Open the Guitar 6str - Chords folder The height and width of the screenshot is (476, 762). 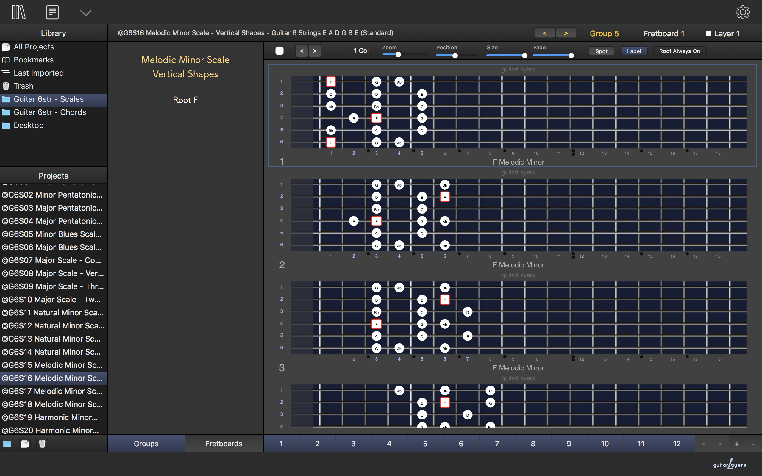pos(50,112)
